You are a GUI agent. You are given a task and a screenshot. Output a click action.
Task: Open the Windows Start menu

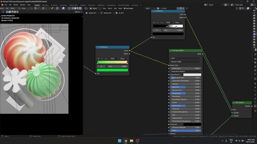[120, 141]
